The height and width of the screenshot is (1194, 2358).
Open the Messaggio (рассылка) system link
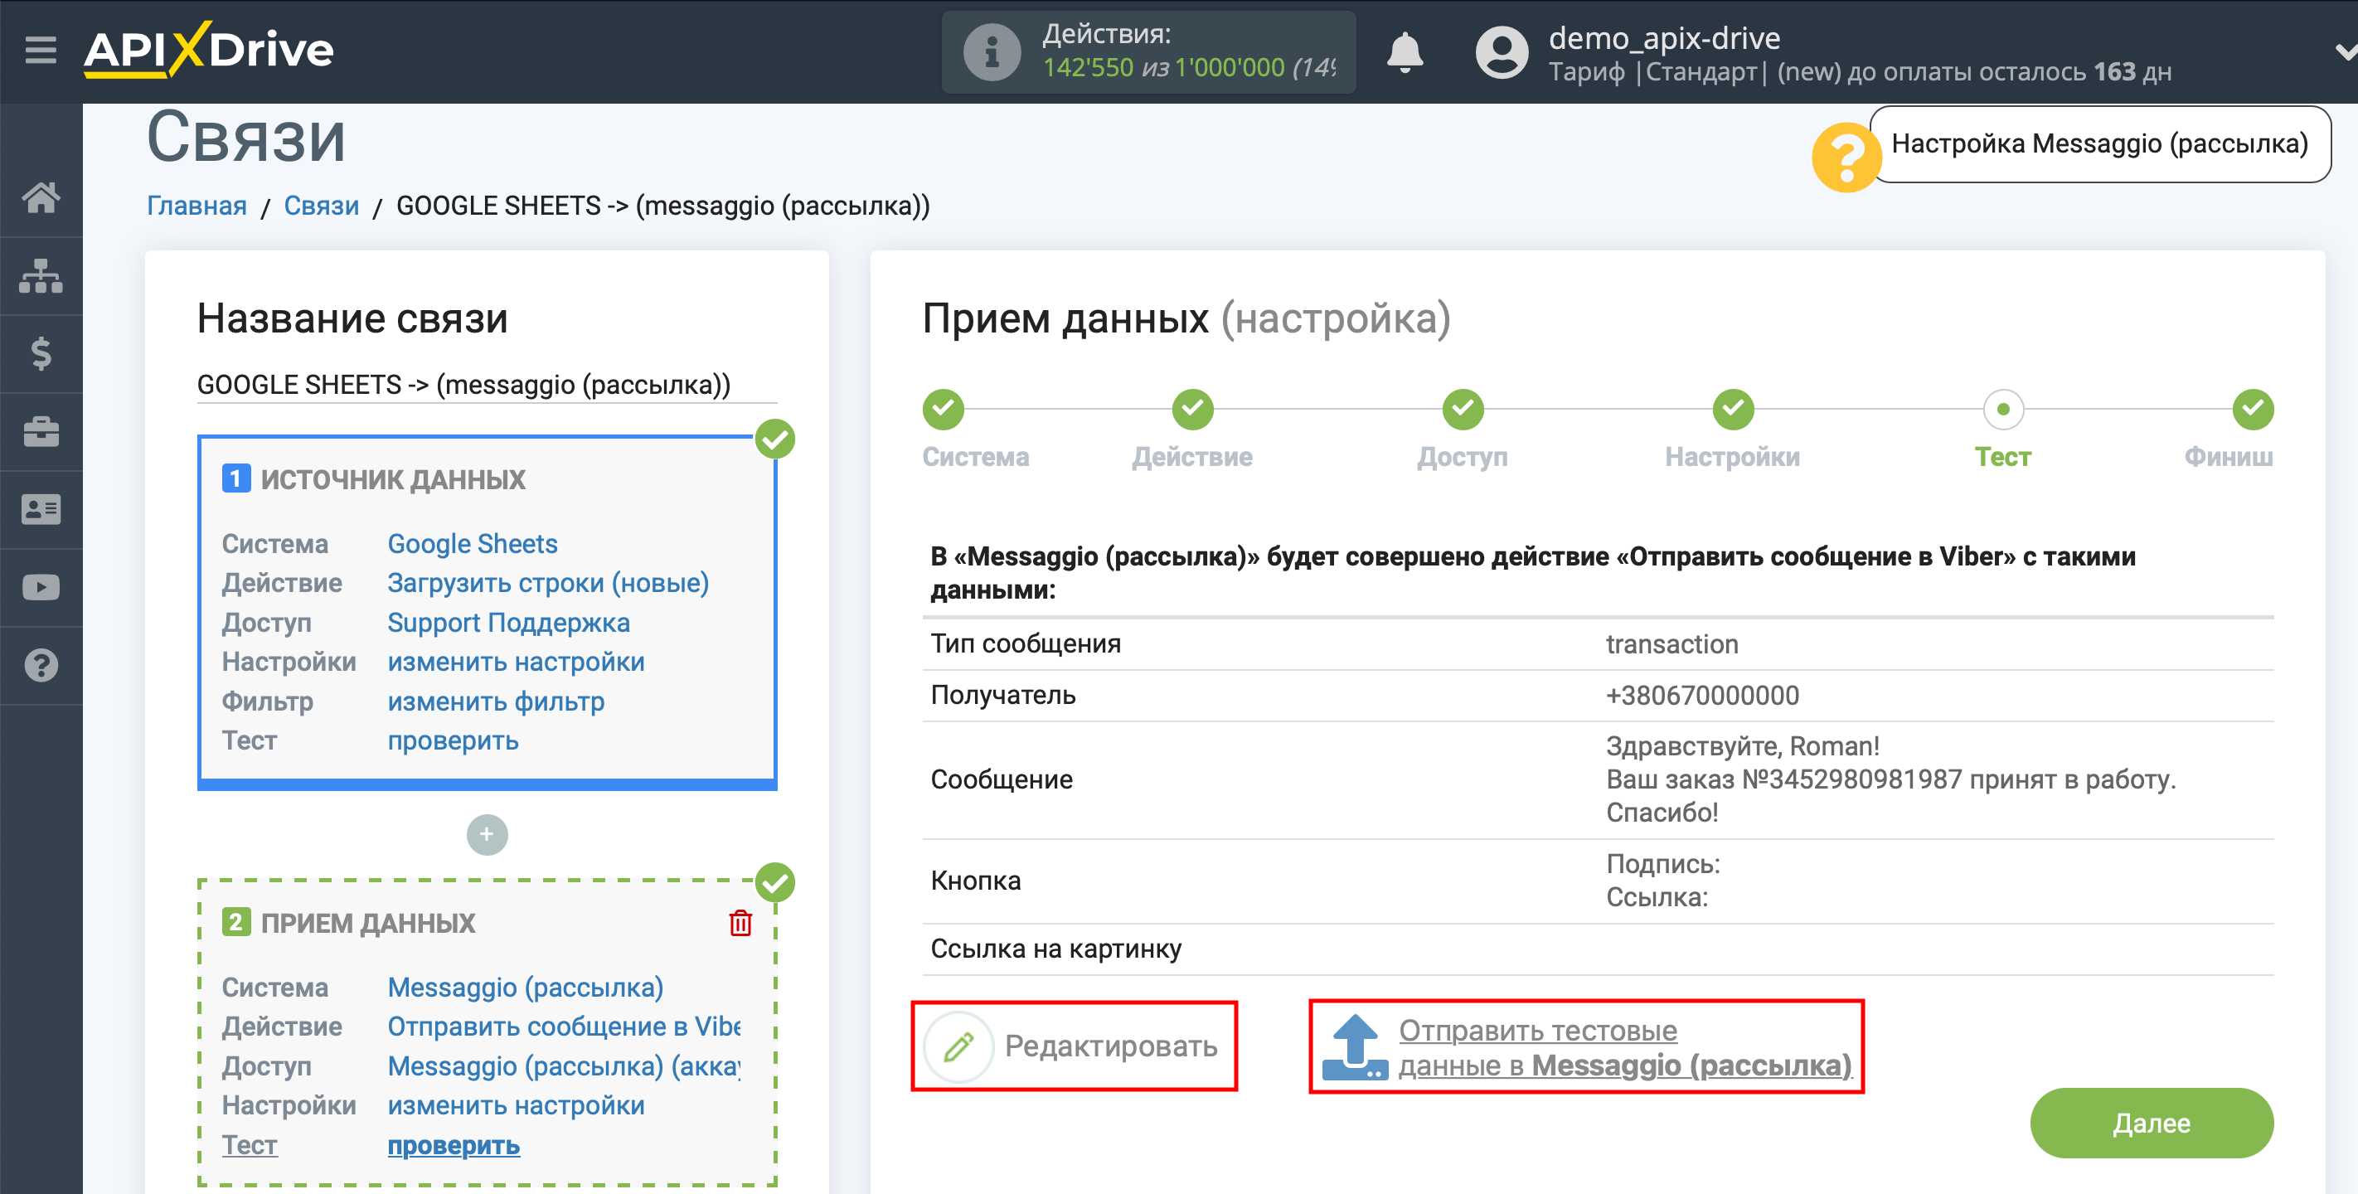point(526,987)
